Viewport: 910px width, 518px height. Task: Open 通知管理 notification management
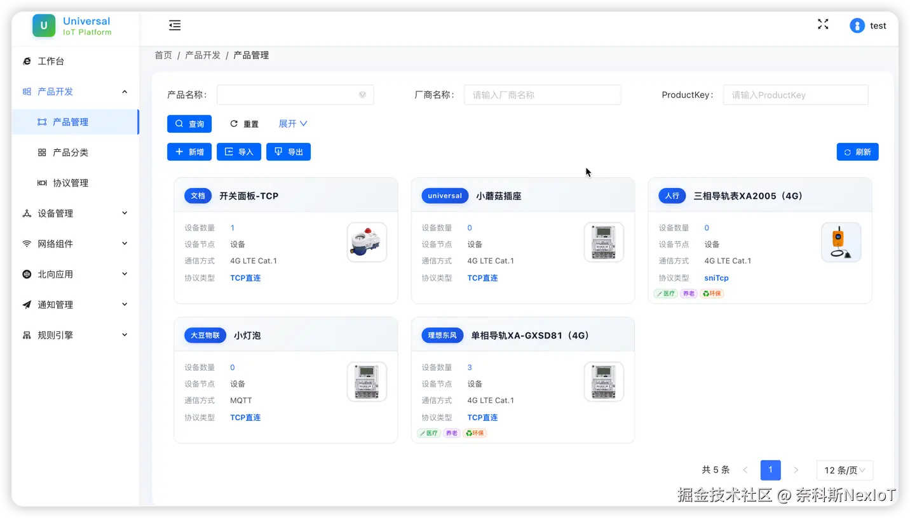[x=51, y=304]
